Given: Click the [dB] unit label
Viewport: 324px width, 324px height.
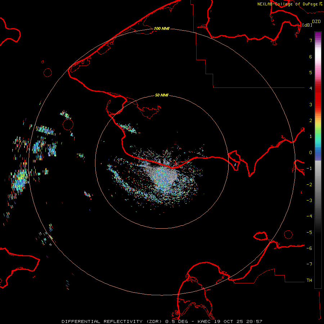Looking at the screenshot, I should (x=307, y=25).
